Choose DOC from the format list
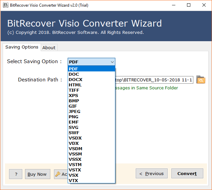The width and height of the screenshot is (212, 190). (x=91, y=74)
